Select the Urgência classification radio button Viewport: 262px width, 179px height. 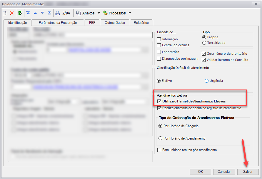pyautogui.click(x=206, y=81)
